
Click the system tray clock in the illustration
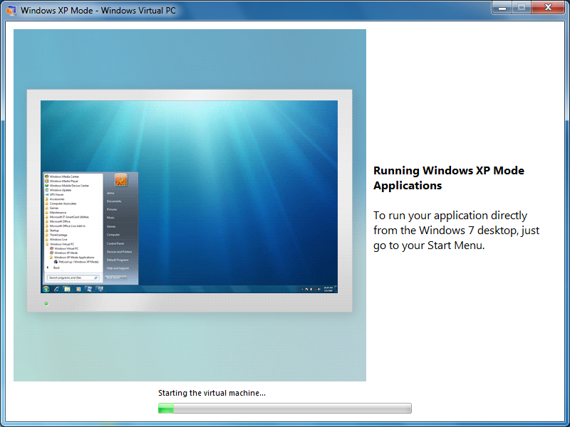(328, 289)
